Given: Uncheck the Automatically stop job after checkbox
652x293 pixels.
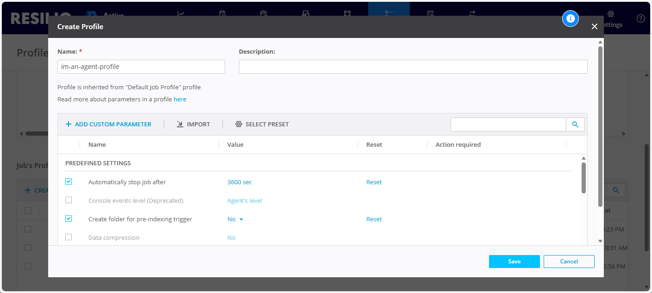Looking at the screenshot, I should coord(69,181).
